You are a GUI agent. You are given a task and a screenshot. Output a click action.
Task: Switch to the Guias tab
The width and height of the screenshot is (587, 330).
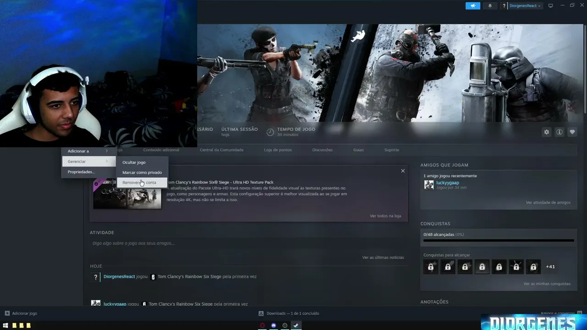(x=359, y=150)
